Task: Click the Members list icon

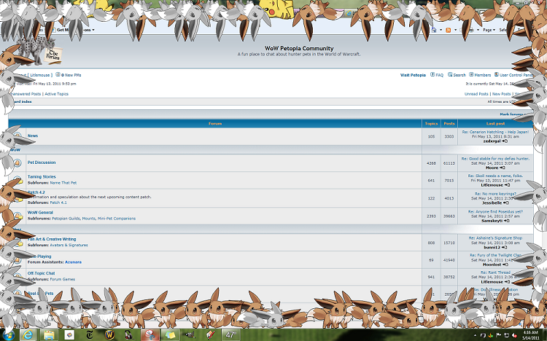Action: pyautogui.click(x=471, y=74)
